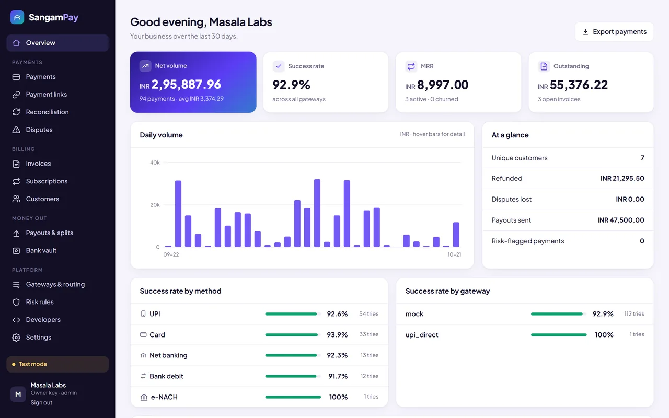Image resolution: width=669 pixels, height=418 pixels.
Task: Click the mock gateway row label
Action: (x=414, y=314)
